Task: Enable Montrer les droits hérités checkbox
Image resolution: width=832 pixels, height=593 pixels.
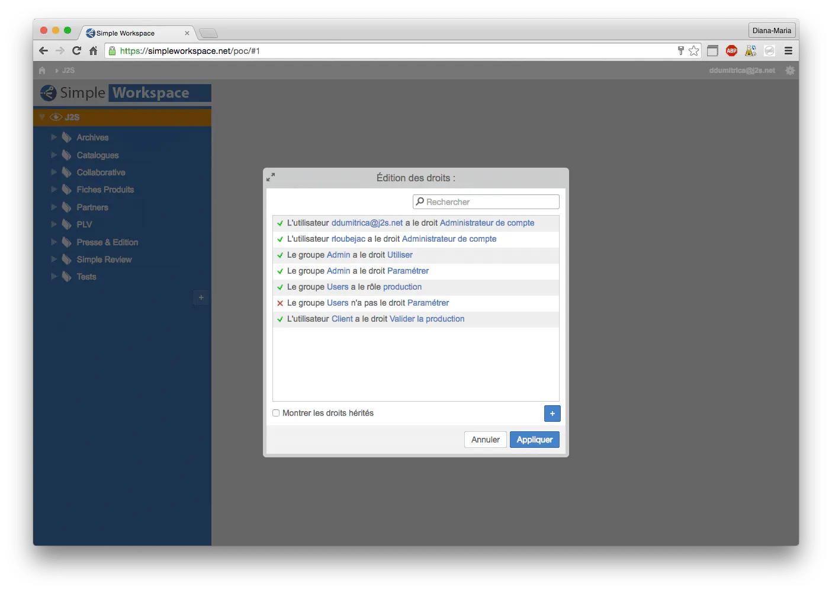Action: click(x=276, y=414)
